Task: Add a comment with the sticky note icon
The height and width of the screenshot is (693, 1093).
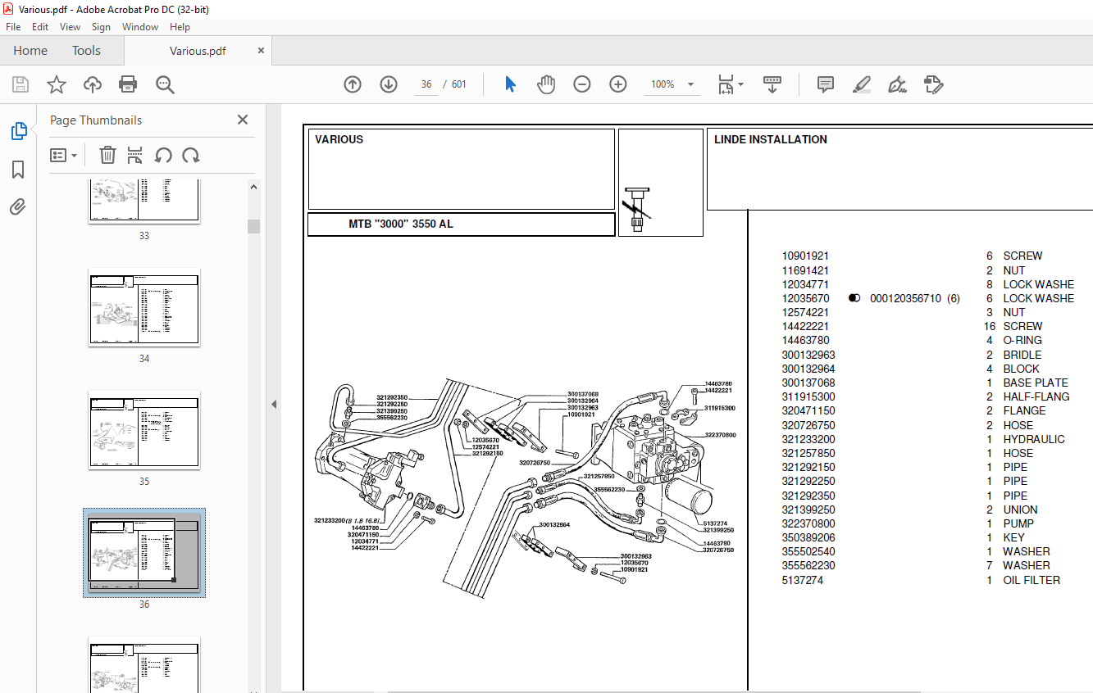Action: pos(826,84)
